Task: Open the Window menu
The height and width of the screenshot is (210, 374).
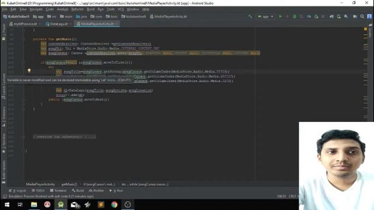Action: click(x=133, y=9)
